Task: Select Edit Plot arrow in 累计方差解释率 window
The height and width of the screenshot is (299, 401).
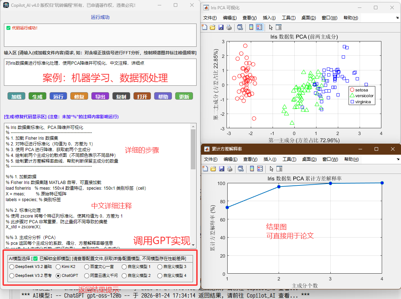Action: pos(271,169)
